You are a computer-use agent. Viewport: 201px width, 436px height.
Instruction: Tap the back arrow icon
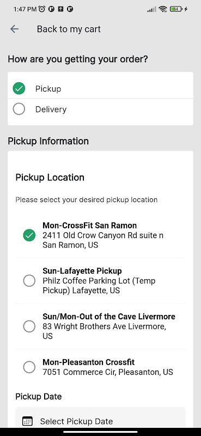click(x=14, y=29)
